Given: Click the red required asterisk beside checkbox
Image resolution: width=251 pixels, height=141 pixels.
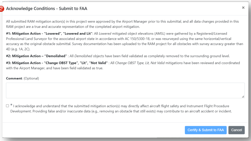Looking at the screenshot, I should point(11,105).
